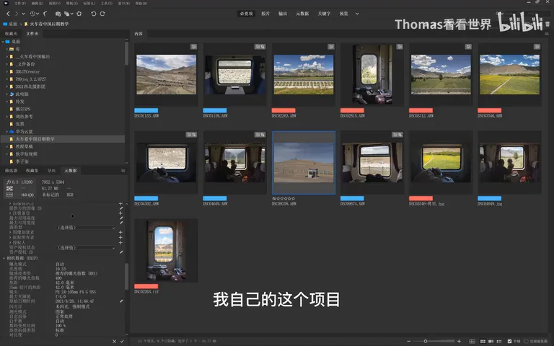Switch to 导出 export tab
The height and width of the screenshot is (346, 554).
(x=51, y=171)
